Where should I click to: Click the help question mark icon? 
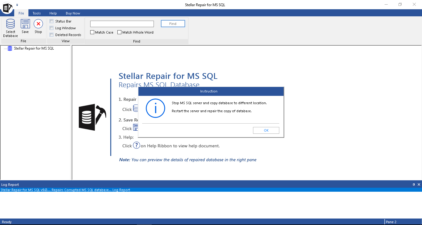[137, 145]
